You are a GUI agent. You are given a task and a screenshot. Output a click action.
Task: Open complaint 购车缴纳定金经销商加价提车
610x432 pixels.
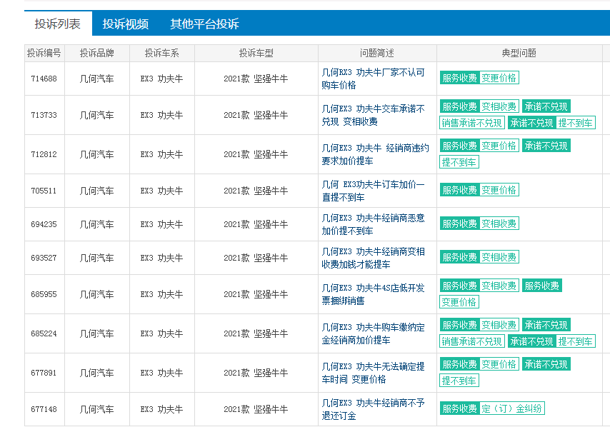click(373, 333)
